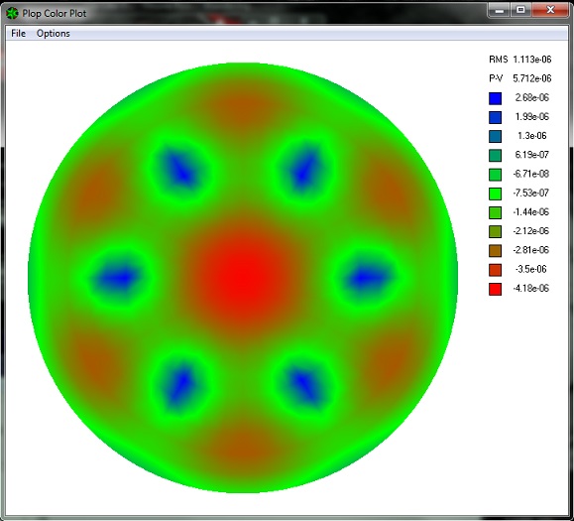Open the File menu
Image resolution: width=574 pixels, height=521 pixels.
click(18, 34)
